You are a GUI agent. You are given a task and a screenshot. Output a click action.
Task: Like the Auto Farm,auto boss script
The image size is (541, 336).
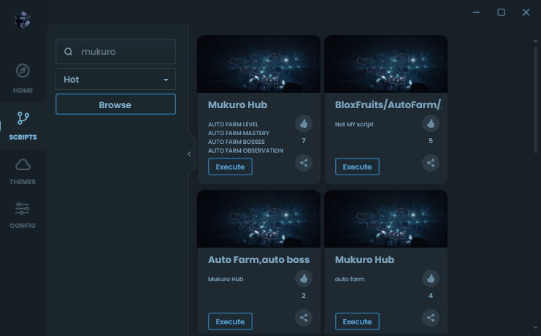pos(304,278)
